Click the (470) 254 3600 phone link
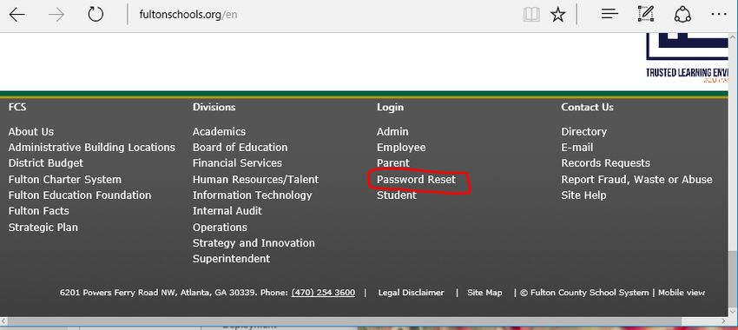Screen dimensions: 738x330 [323, 293]
